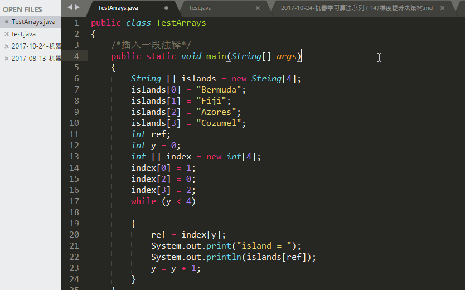The height and width of the screenshot is (290, 465).
Task: Click the word main in the method signature
Action: pyautogui.click(x=216, y=56)
